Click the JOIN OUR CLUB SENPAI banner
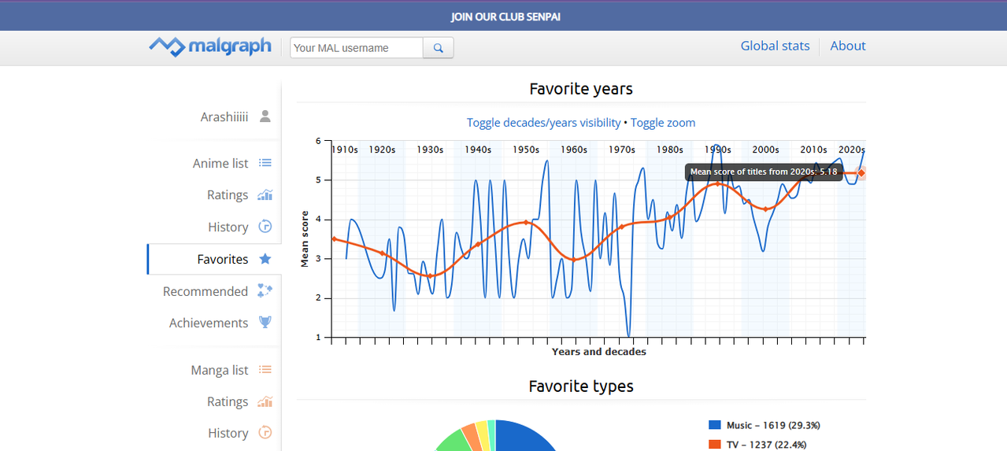1007x451 pixels. pos(506,17)
